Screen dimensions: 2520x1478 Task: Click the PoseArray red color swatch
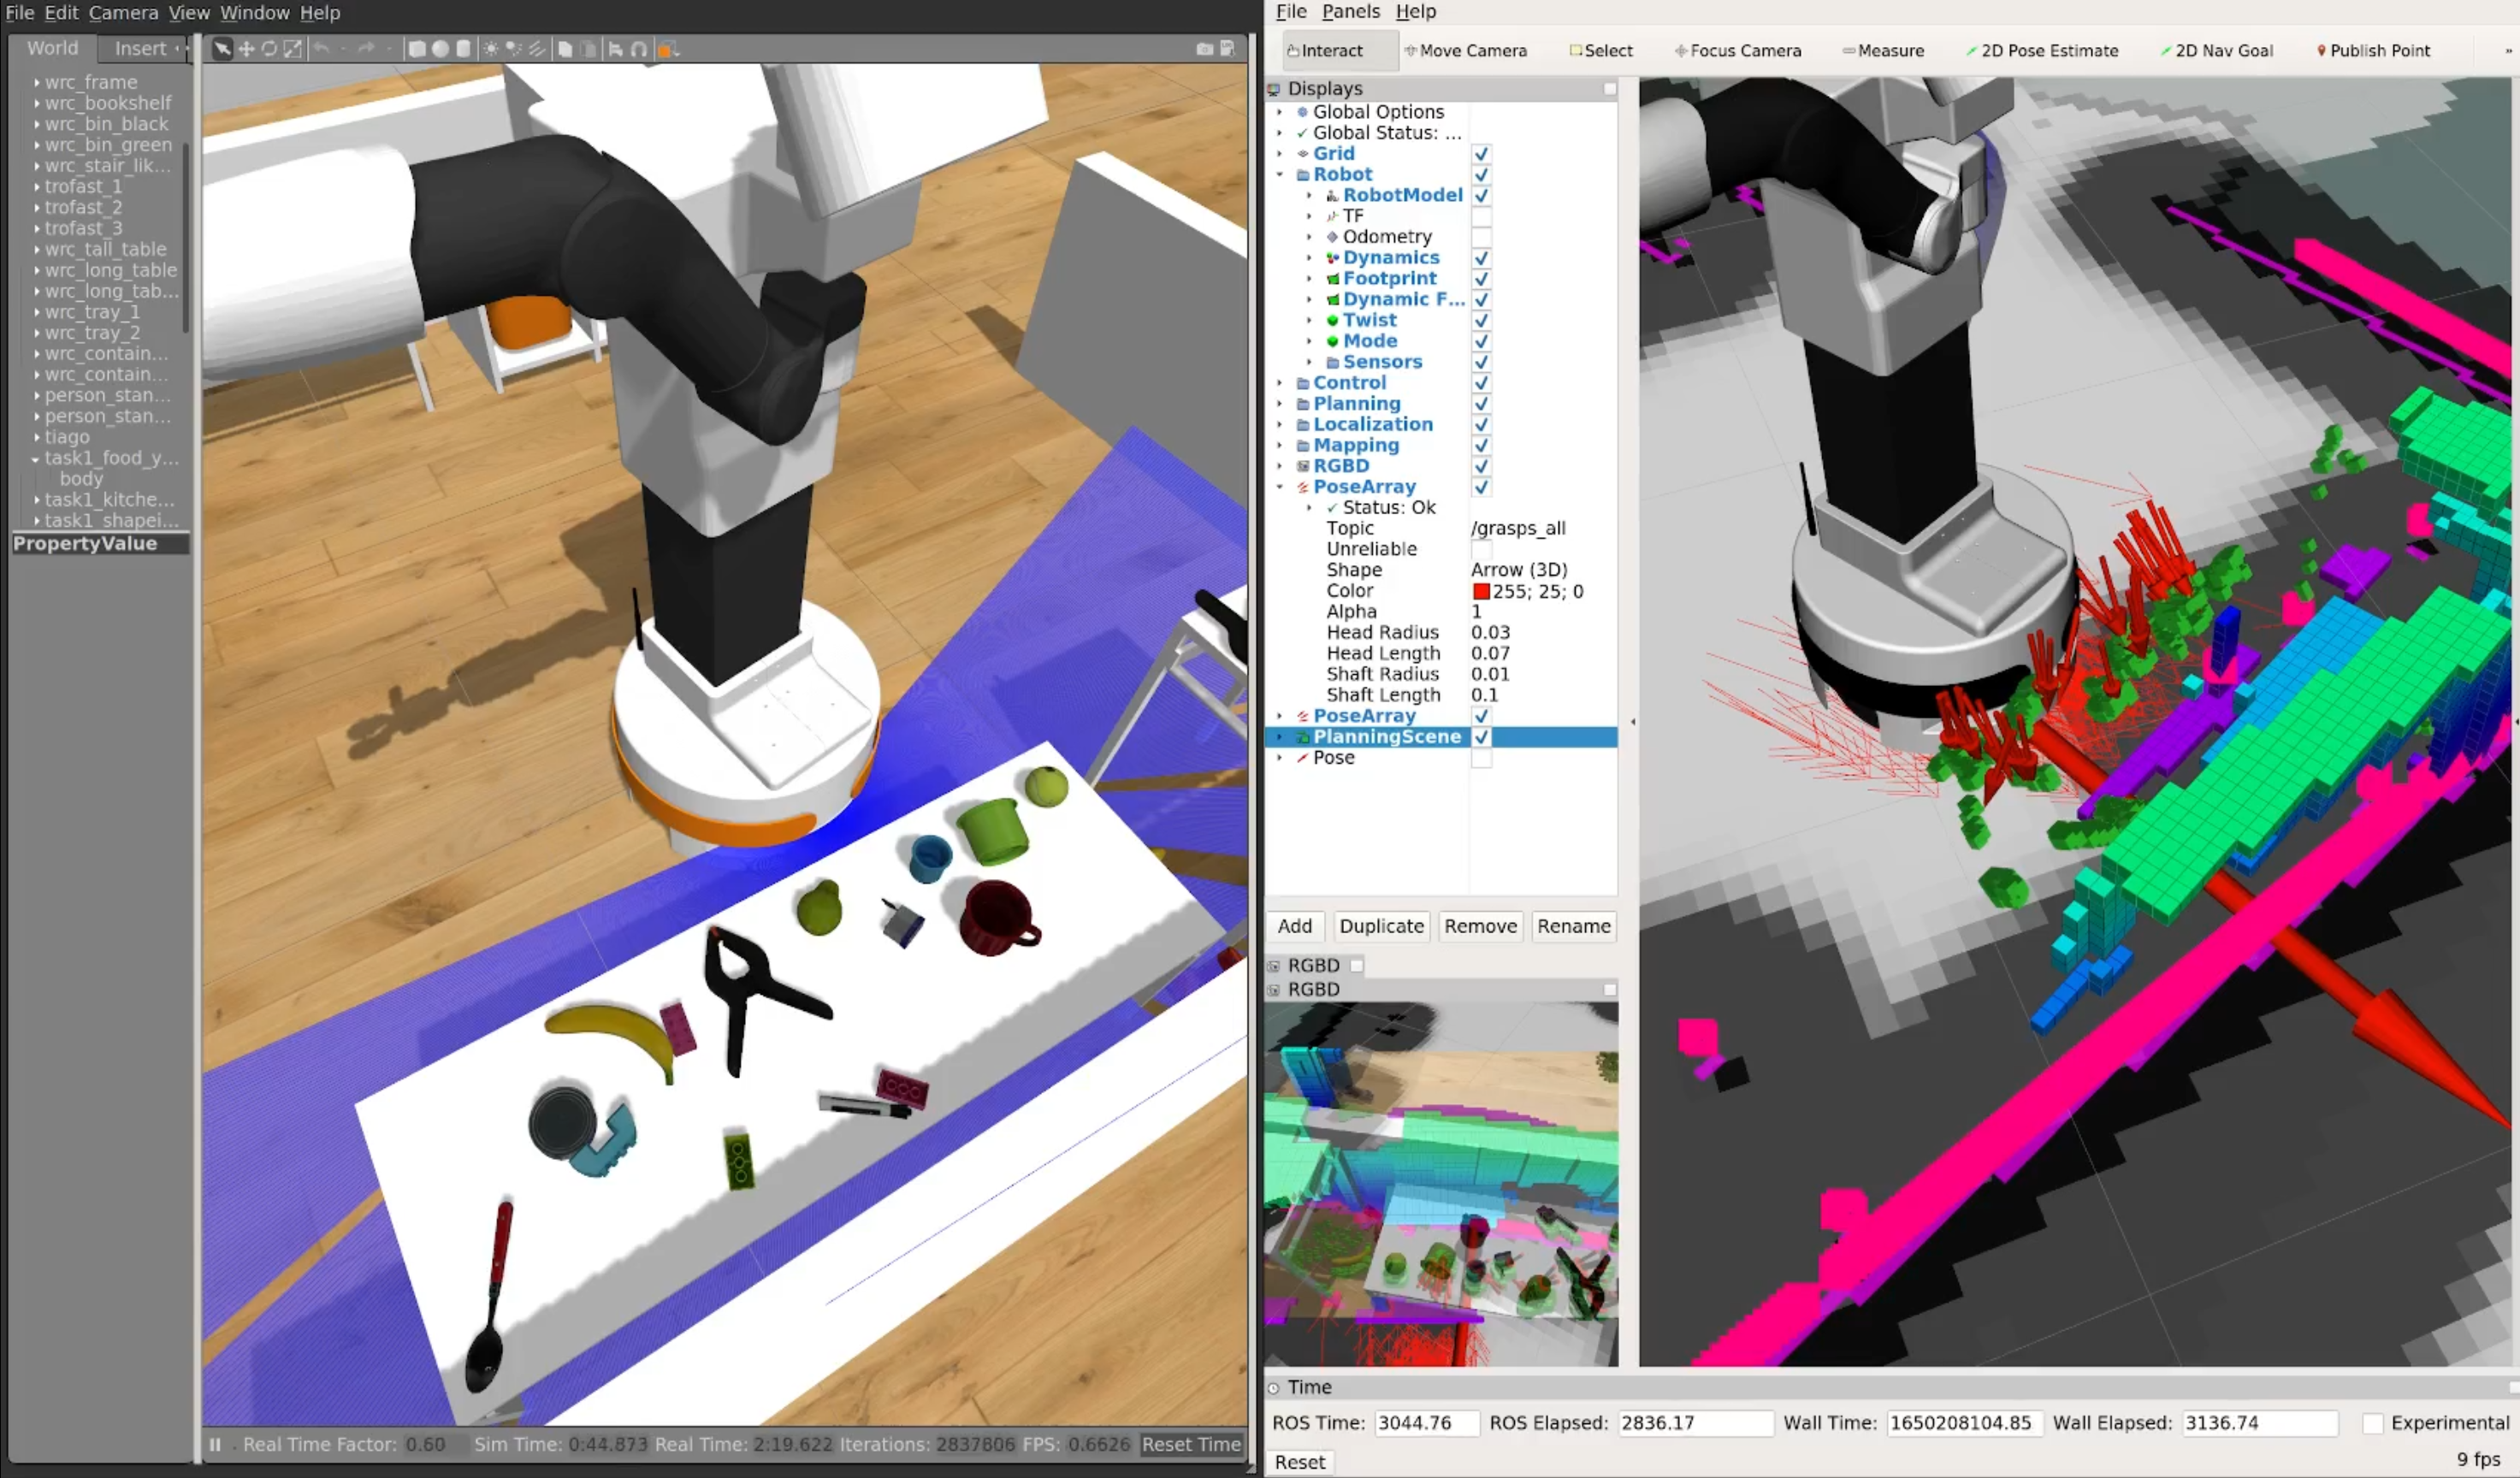click(1481, 592)
